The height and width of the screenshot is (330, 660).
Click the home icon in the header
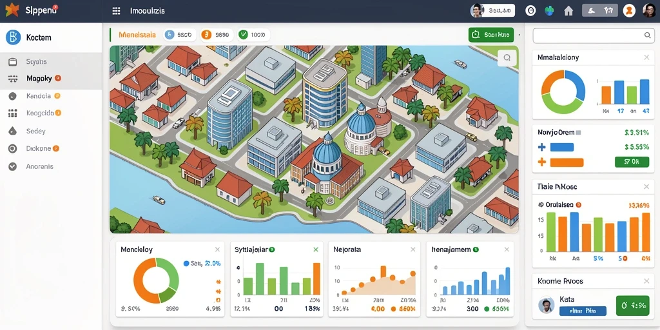click(568, 11)
